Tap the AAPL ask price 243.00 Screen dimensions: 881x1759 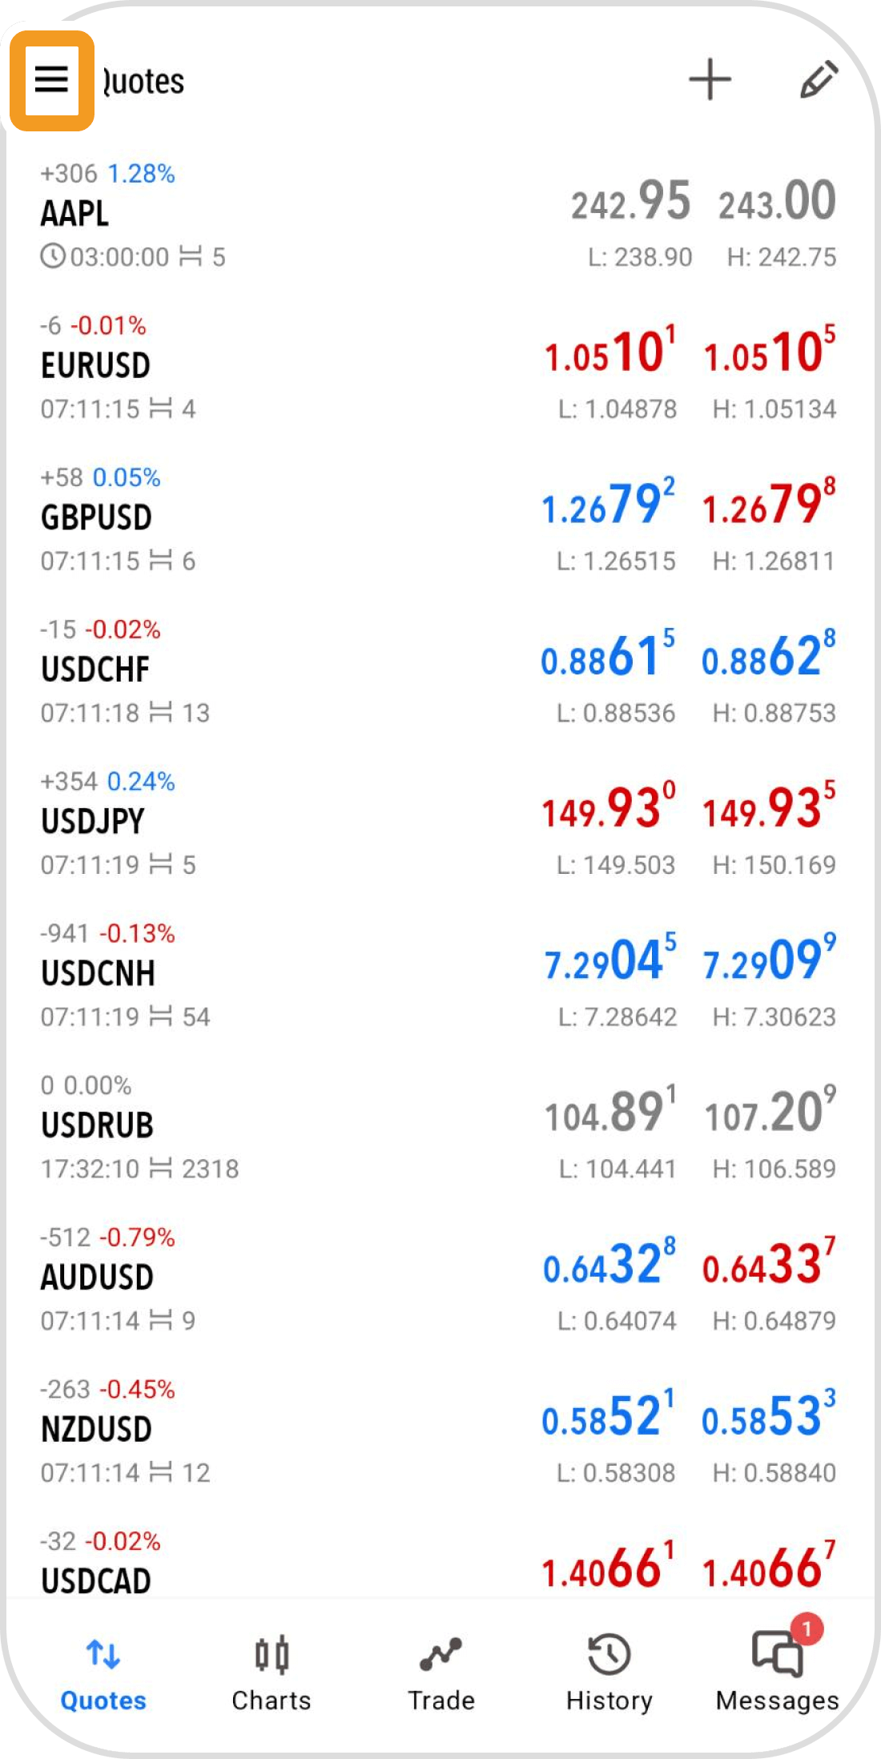point(777,202)
